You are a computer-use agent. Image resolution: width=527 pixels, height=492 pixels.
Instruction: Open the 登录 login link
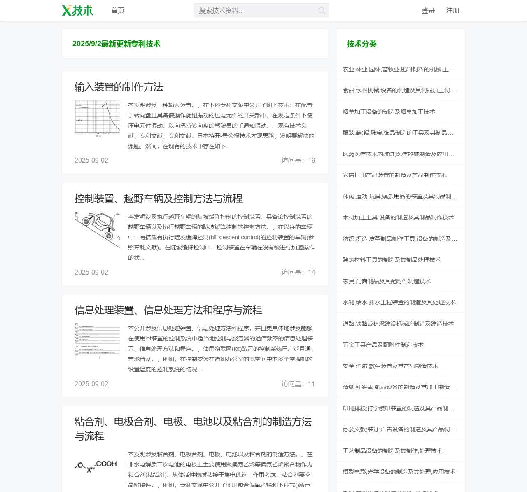click(x=428, y=10)
